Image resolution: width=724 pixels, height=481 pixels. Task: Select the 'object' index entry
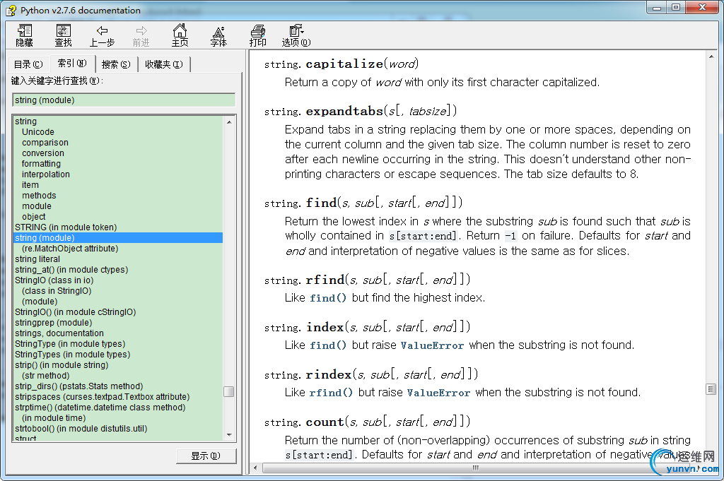(x=34, y=217)
